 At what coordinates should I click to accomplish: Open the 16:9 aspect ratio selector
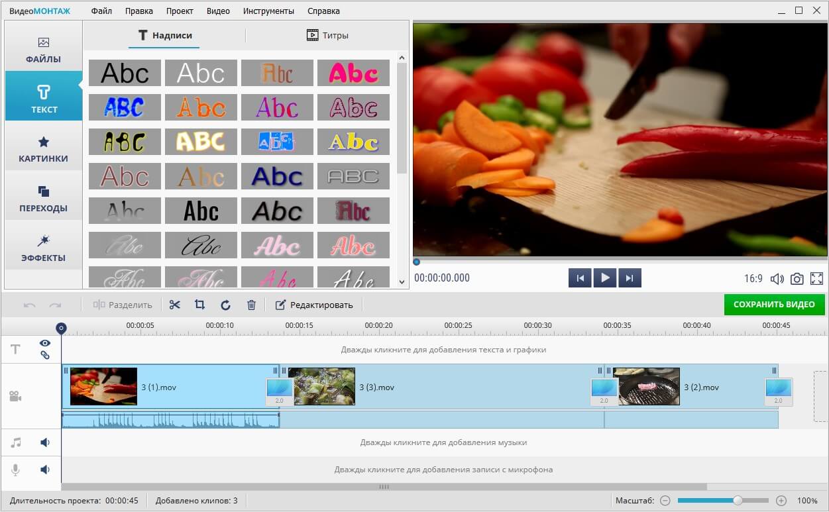[753, 279]
